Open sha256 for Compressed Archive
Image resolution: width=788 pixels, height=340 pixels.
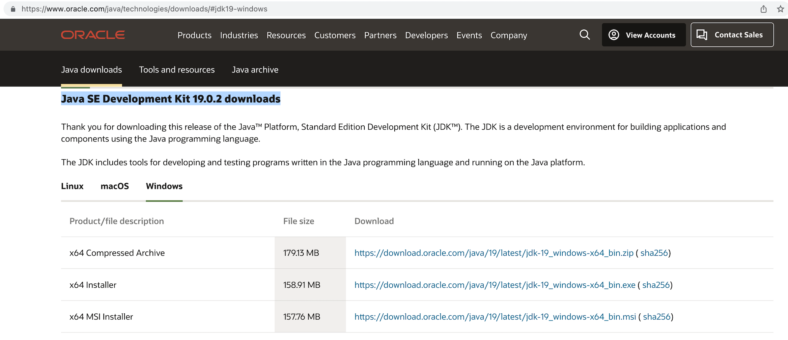pyautogui.click(x=654, y=253)
